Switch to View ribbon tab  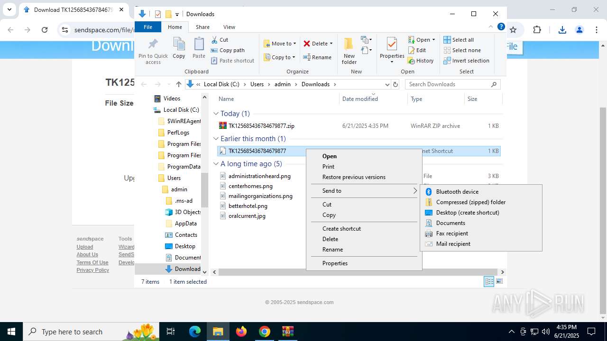pyautogui.click(x=229, y=27)
